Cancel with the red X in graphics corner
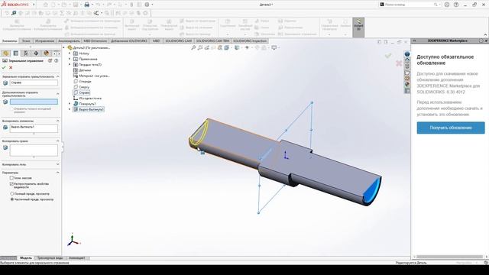489x275 pixels. pos(399,63)
